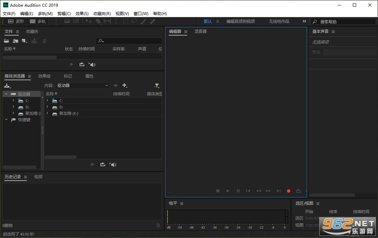This screenshot has width=378, height=238.
Task: Click add shortcut plus icon
Action: click(x=125, y=85)
